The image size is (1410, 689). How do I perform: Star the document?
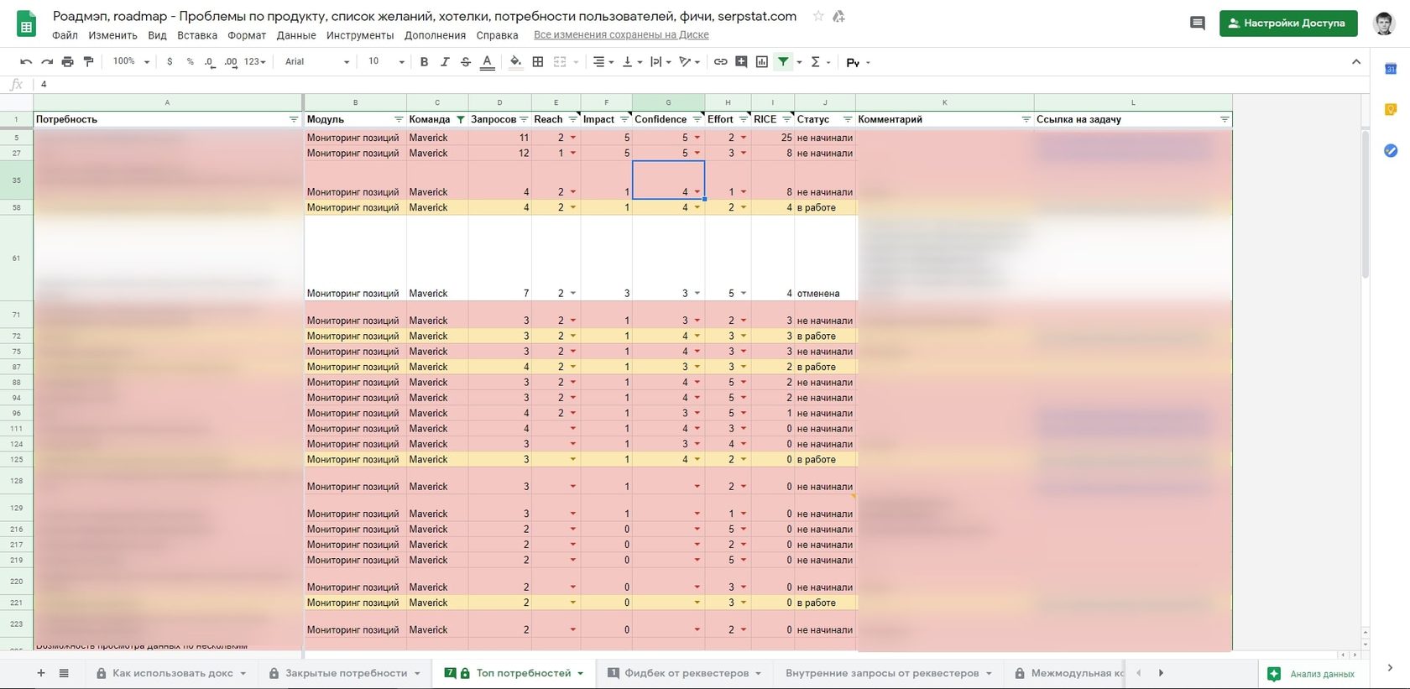(818, 16)
